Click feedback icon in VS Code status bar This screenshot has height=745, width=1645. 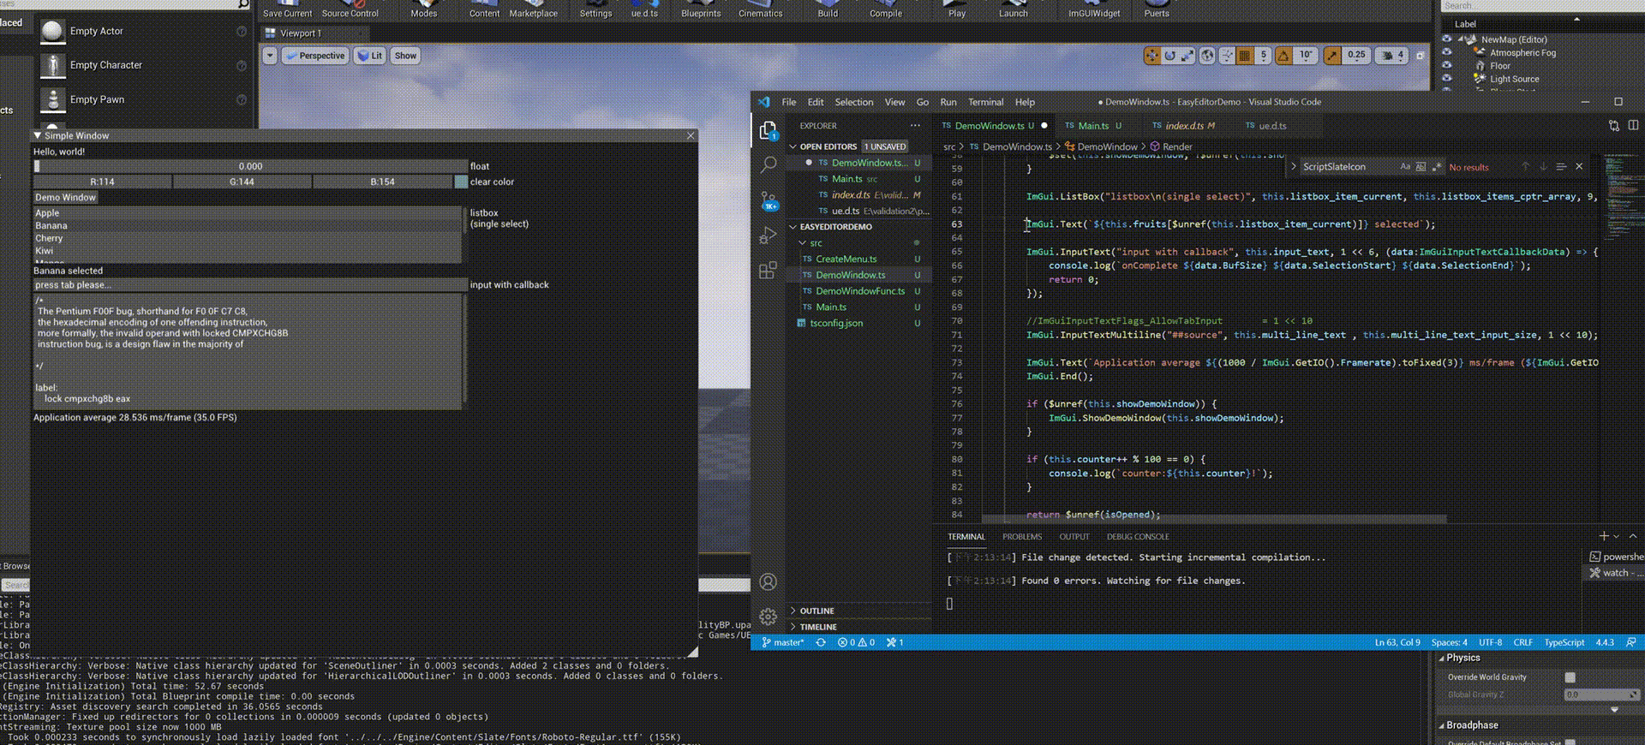point(1631,642)
